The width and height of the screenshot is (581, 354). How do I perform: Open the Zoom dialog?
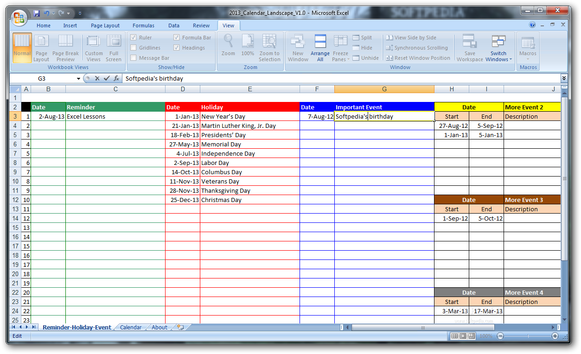tap(228, 45)
